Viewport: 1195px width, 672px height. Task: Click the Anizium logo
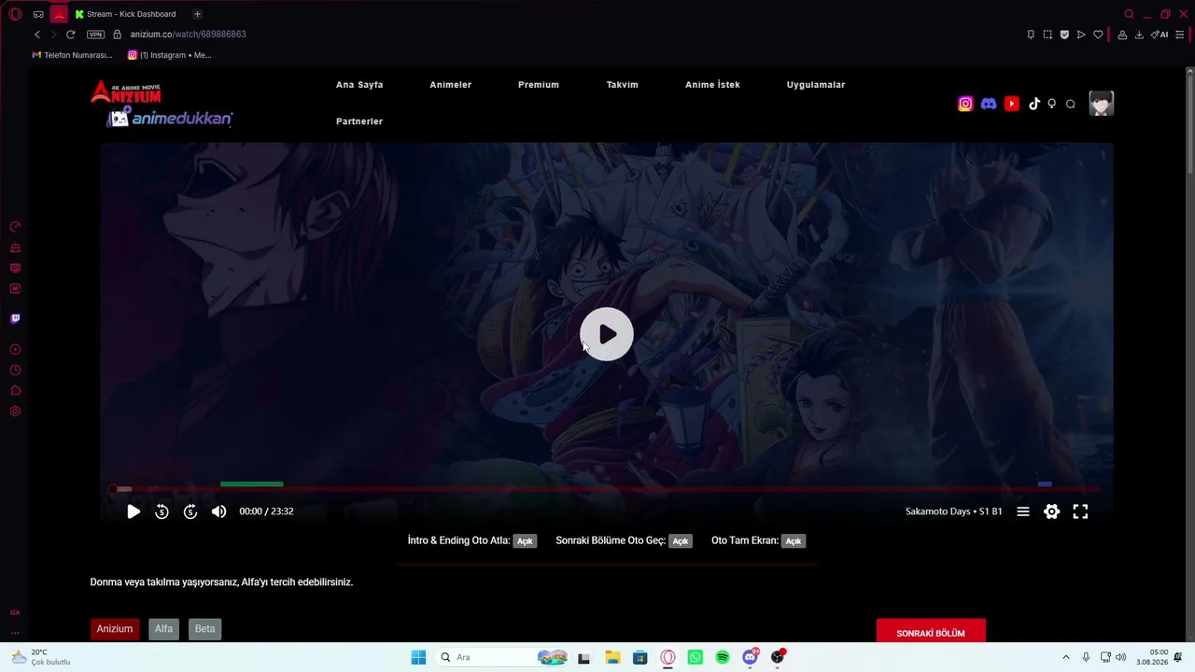click(x=126, y=92)
